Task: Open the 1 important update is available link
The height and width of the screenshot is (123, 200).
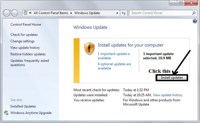Action: tap(114, 56)
